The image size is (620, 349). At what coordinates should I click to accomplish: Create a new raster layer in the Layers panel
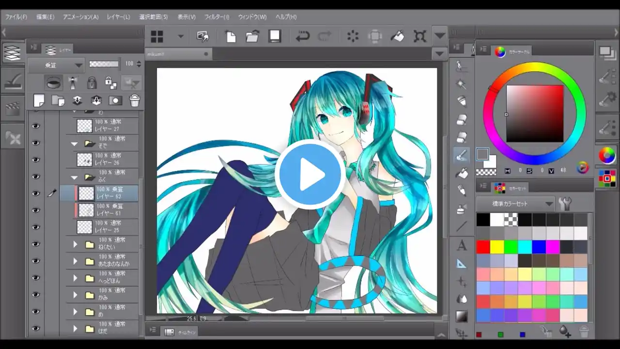(39, 100)
